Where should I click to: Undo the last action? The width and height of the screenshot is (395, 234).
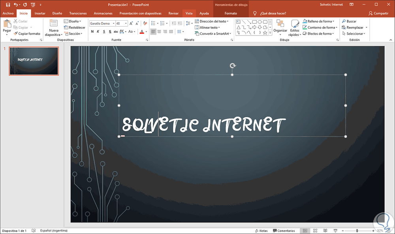(16, 4)
